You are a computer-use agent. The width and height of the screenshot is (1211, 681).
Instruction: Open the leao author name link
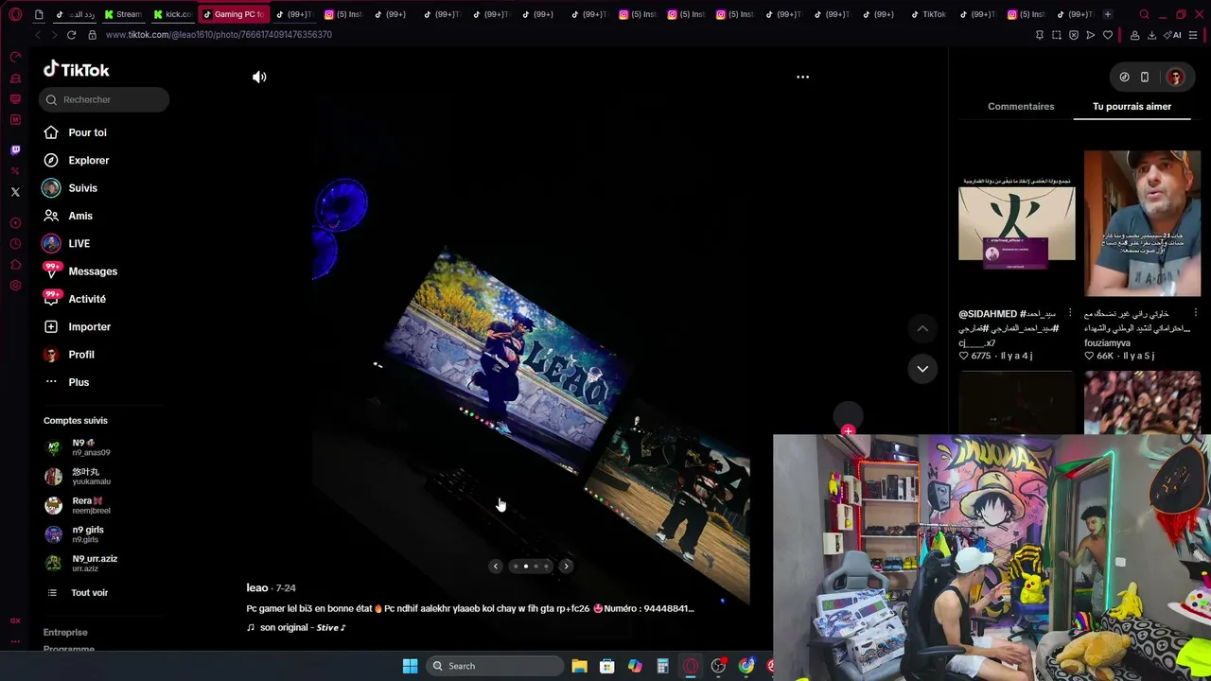point(256,588)
